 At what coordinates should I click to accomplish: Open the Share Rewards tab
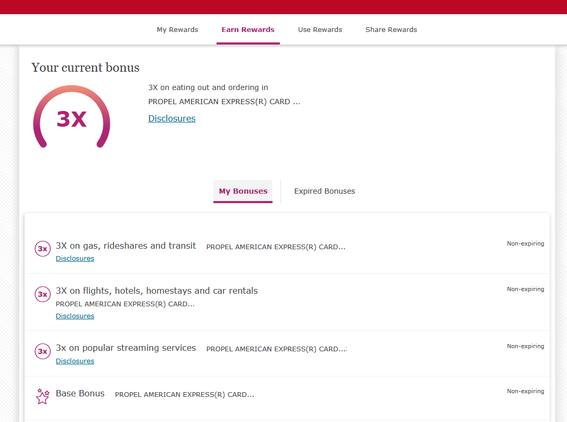(x=391, y=30)
